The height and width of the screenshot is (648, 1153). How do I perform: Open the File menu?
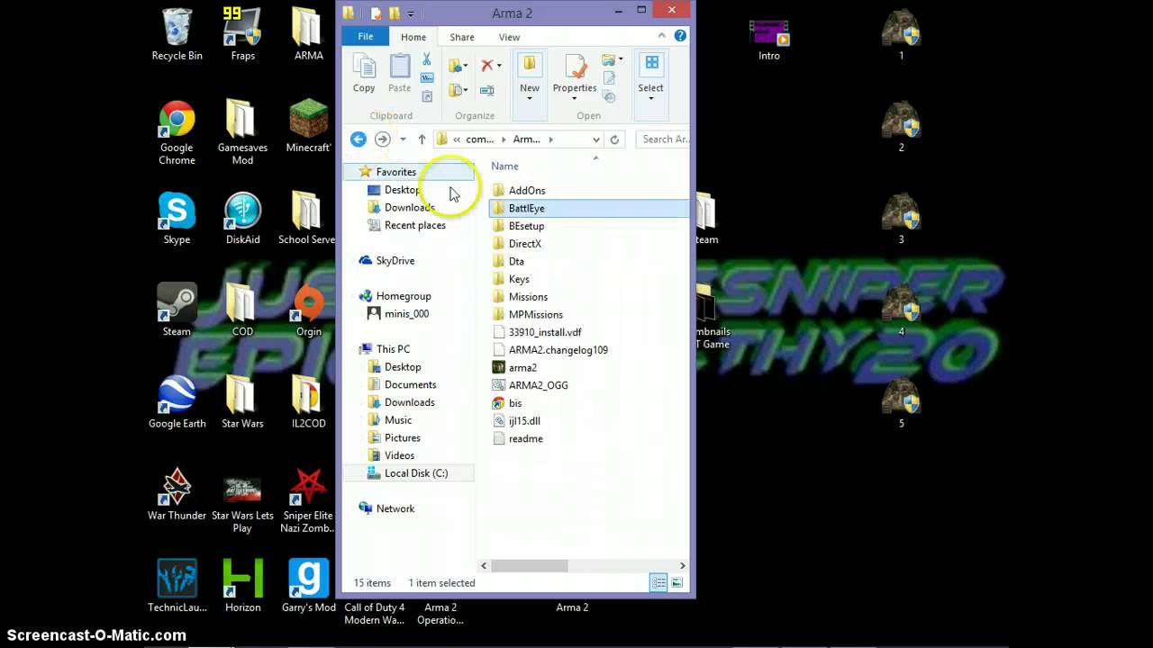point(366,37)
